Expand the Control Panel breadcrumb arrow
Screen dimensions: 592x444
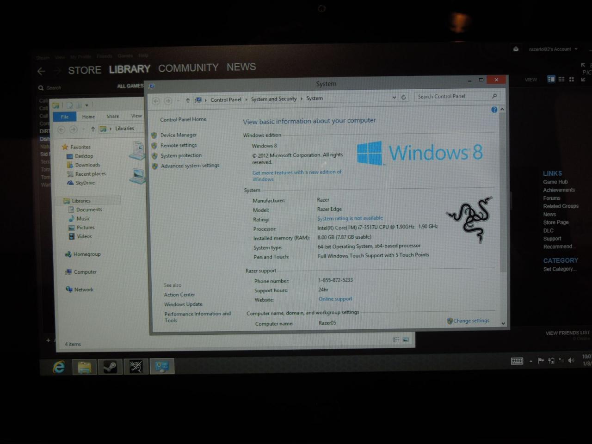point(246,99)
